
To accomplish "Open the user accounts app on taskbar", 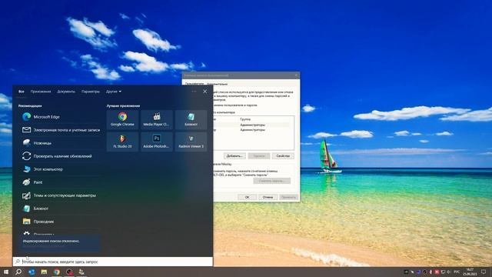I will pyautogui.click(x=81, y=272).
